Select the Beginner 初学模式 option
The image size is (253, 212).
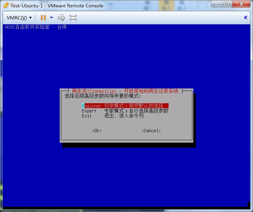[125, 106]
